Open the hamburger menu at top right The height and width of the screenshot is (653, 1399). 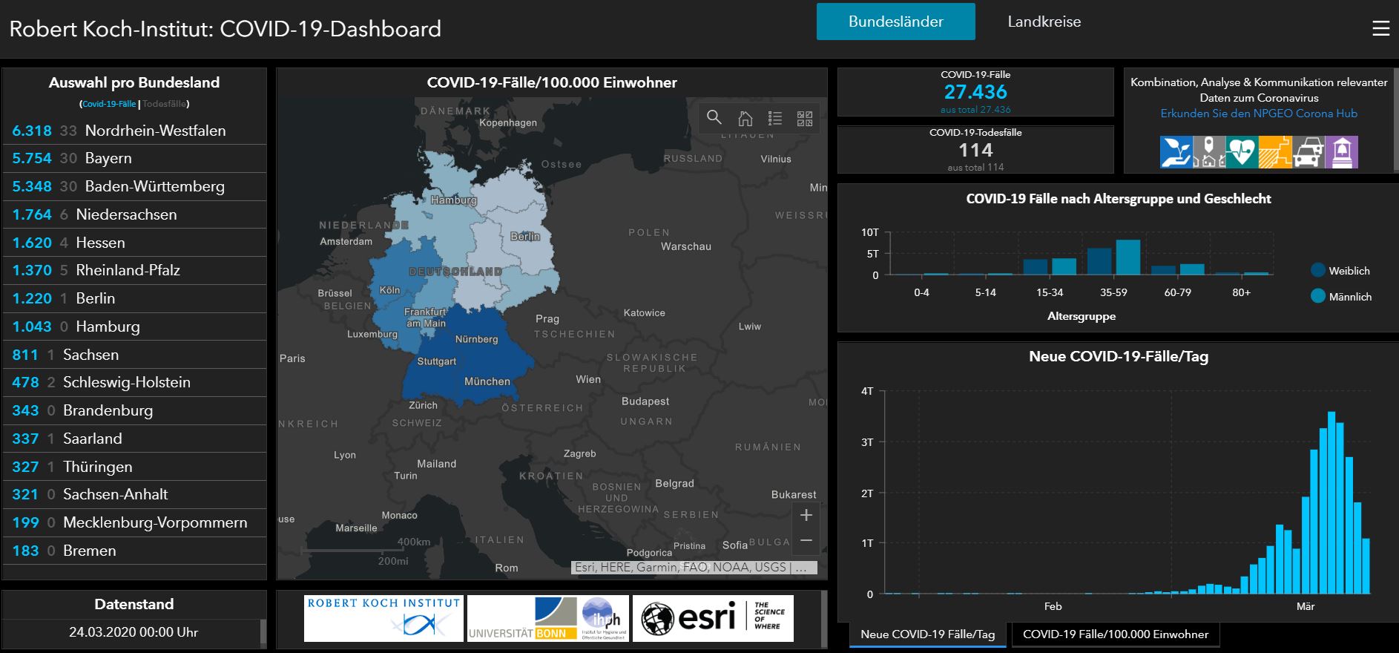point(1380,28)
